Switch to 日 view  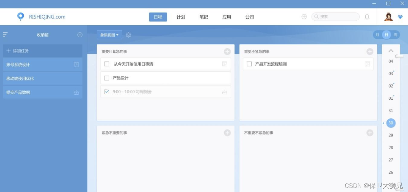tap(386, 35)
